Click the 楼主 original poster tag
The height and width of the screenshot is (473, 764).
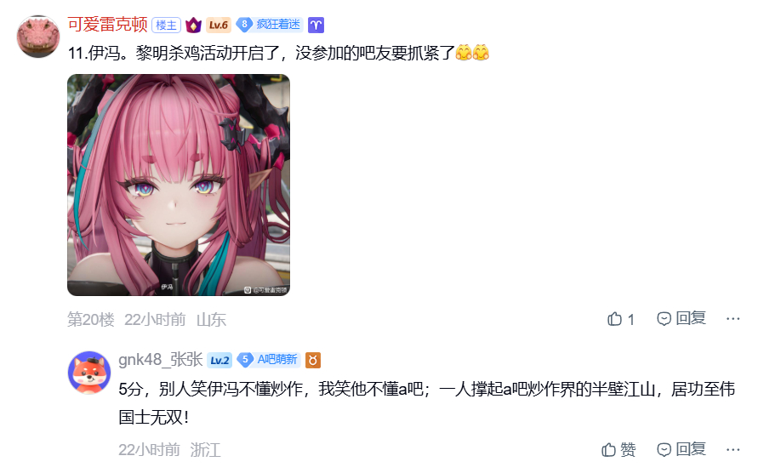coord(166,25)
